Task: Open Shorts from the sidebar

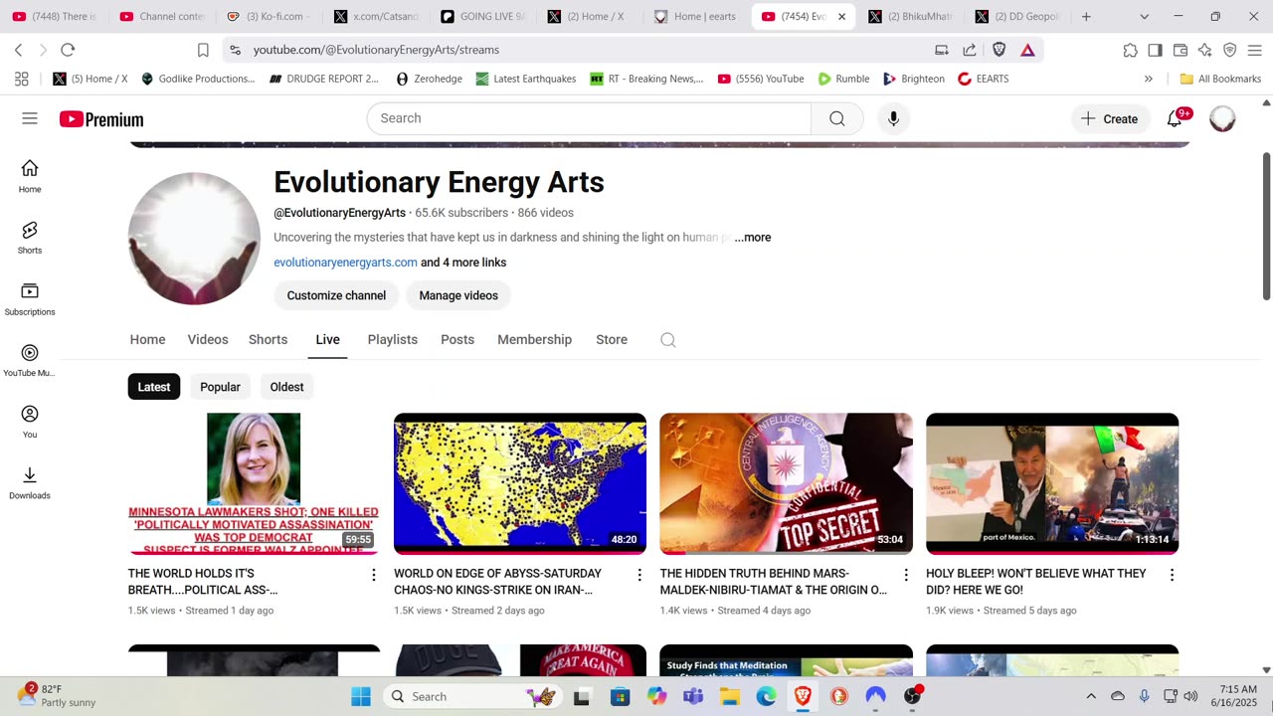Action: click(x=30, y=238)
